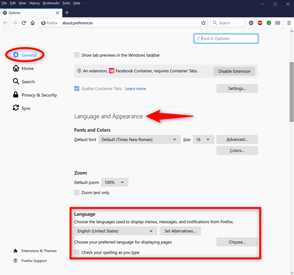This screenshot has width=294, height=275.
Task: Open the Default zoom dropdown
Action: tap(115, 182)
